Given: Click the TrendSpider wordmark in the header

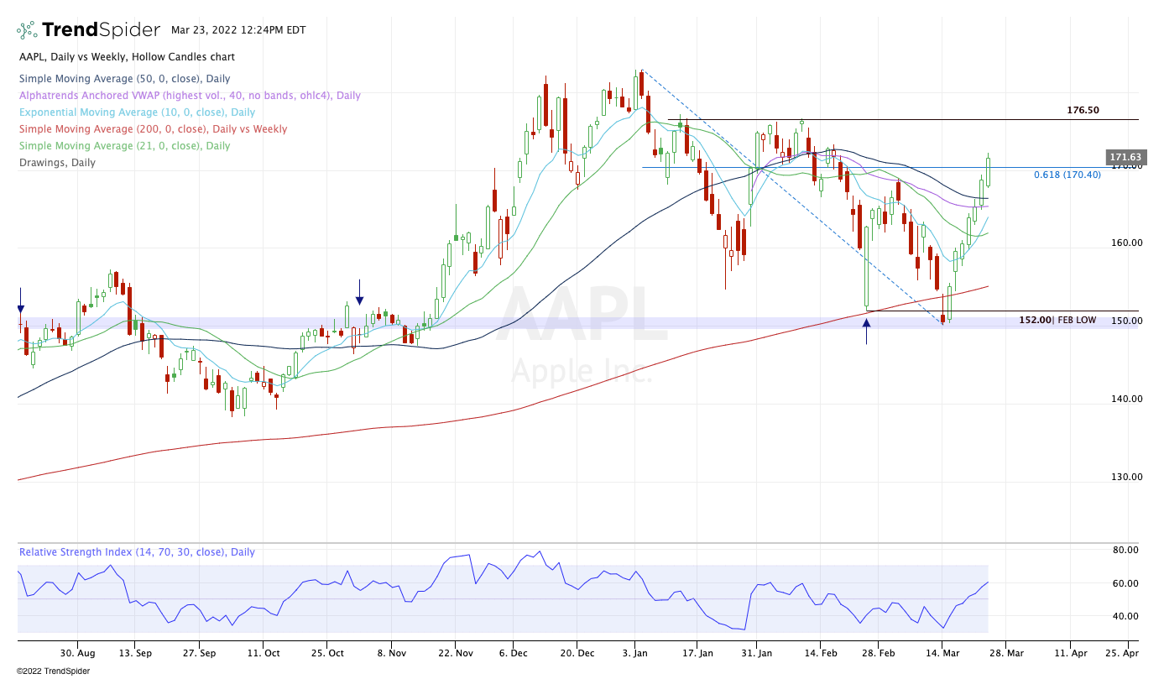Looking at the screenshot, I should pyautogui.click(x=101, y=30).
